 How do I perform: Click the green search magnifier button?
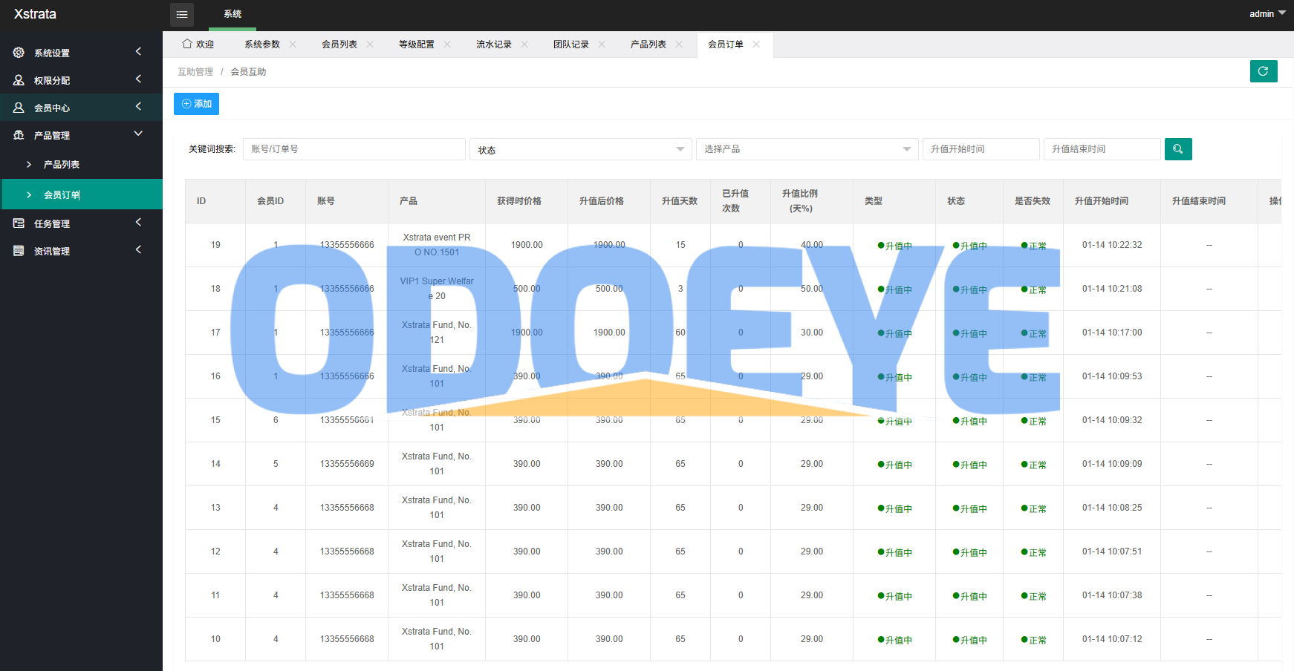coord(1177,149)
